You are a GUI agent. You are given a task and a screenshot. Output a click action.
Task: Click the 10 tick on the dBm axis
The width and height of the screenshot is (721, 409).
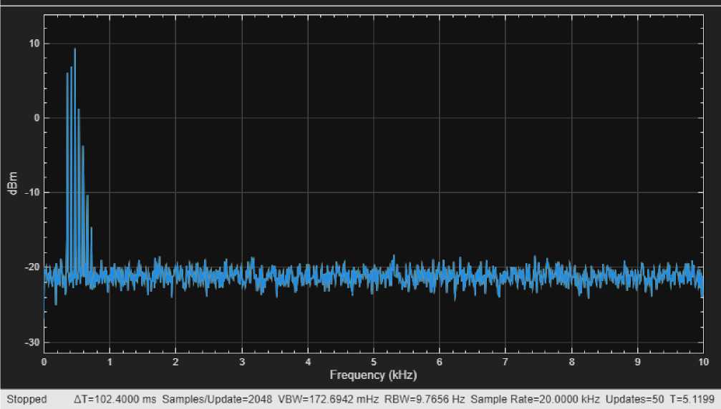[x=34, y=44]
